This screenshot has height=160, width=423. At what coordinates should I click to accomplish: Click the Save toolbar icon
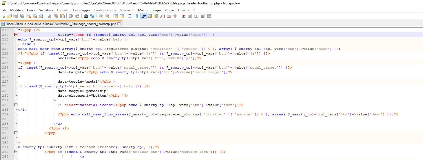[16, 16]
